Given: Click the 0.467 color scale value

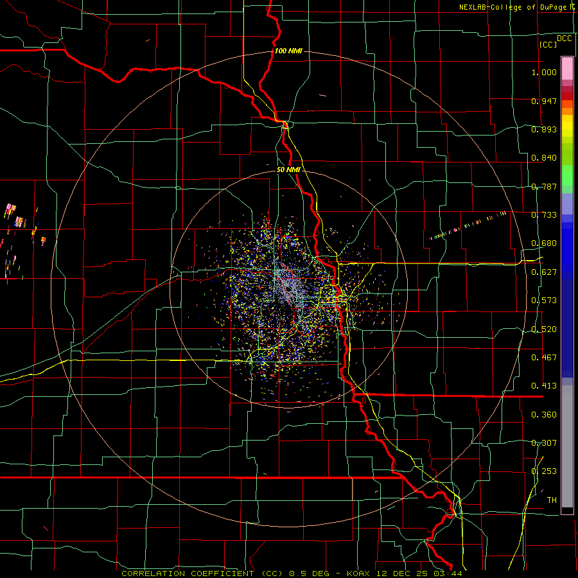Looking at the screenshot, I should click(x=544, y=358).
